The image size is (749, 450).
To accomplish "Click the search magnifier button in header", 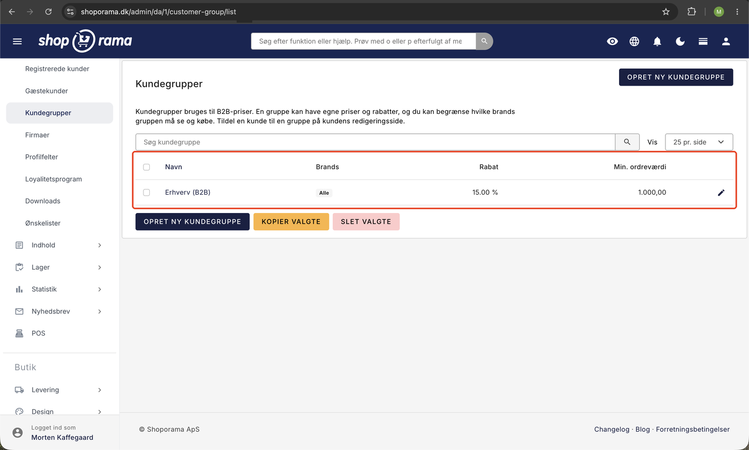I will pyautogui.click(x=484, y=41).
